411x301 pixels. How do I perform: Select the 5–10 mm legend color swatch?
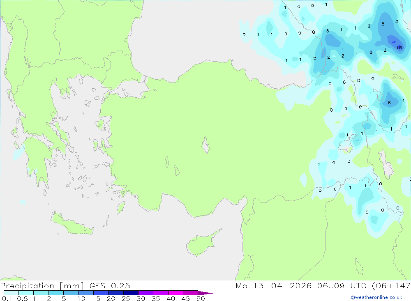pyautogui.click(x=71, y=293)
